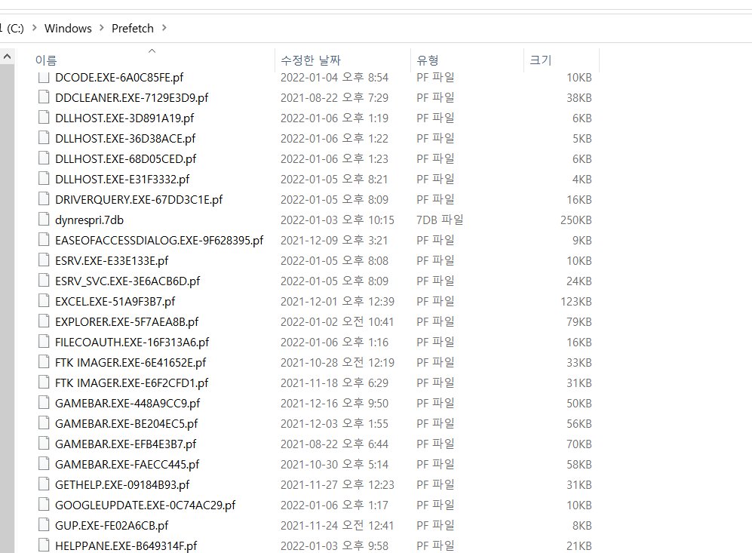Viewport: 752px width, 553px height.
Task: Click size 250KB of dynrespri.7db
Action: point(576,220)
